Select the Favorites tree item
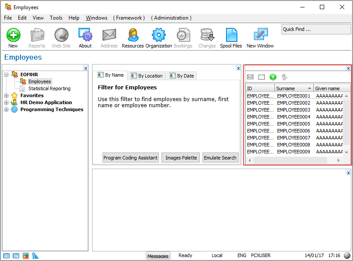 pyautogui.click(x=32, y=95)
